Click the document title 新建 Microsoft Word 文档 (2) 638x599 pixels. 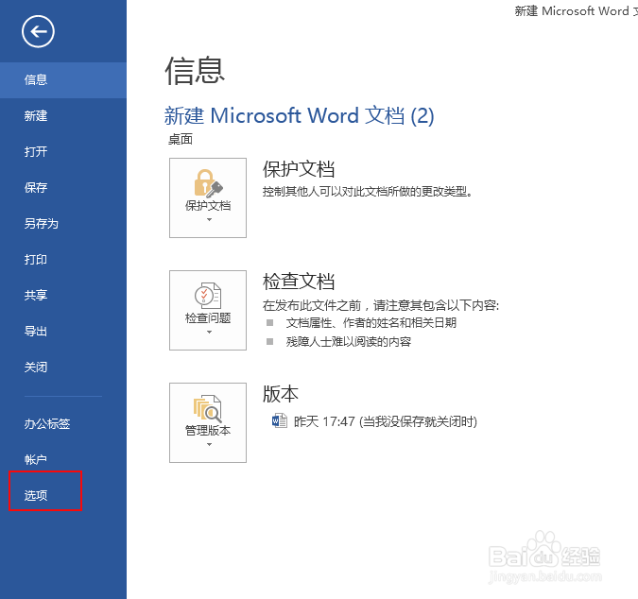point(299,116)
